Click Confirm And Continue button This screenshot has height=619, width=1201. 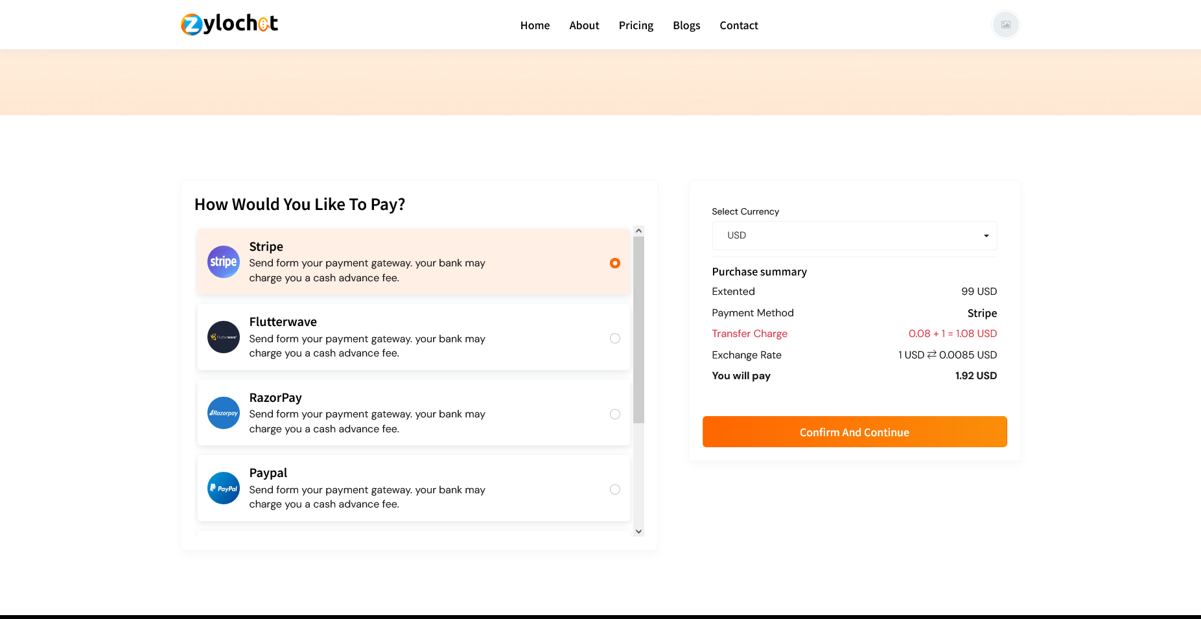point(854,432)
